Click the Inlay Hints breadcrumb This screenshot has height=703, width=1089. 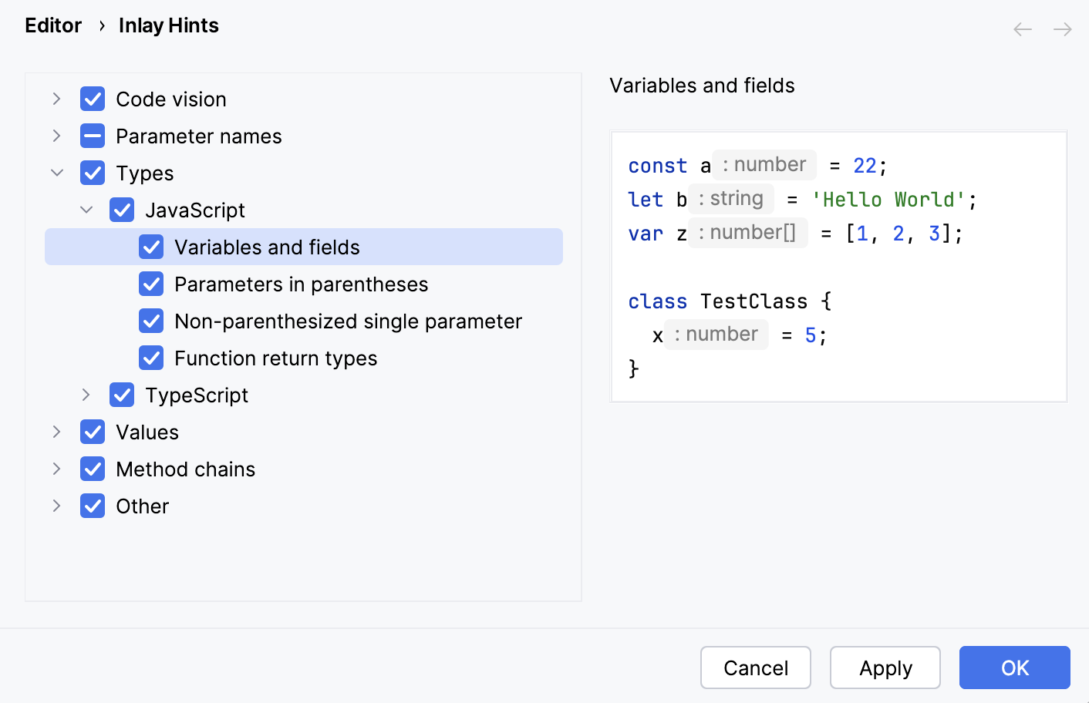[x=168, y=25]
